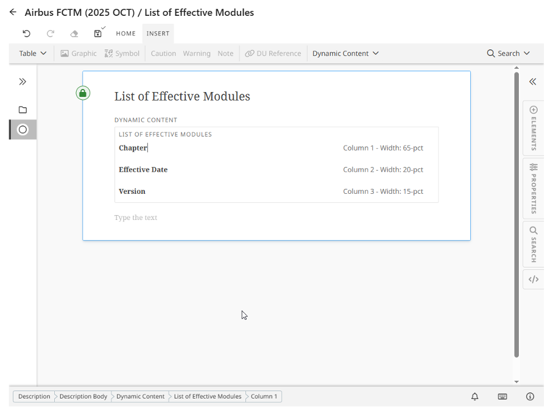553x407 pixels.
Task: Select Dynamic Content in the breadcrumb
Action: [140, 397]
